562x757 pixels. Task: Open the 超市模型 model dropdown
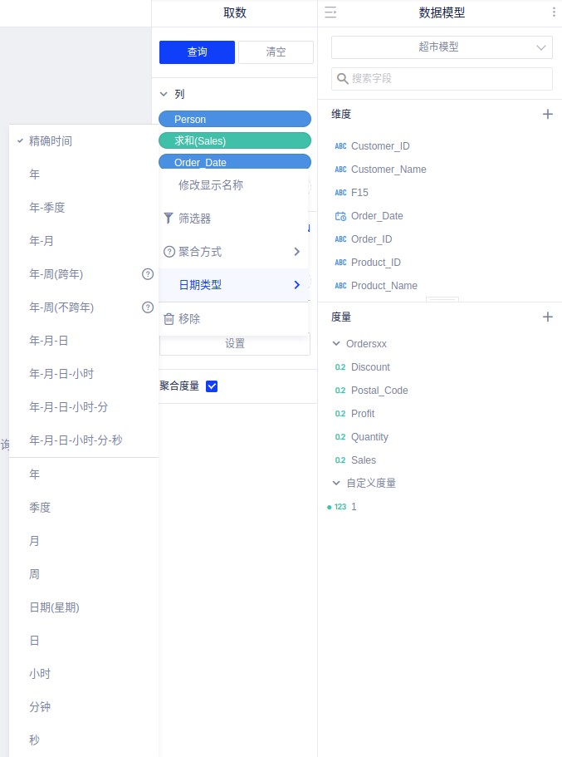[442, 47]
